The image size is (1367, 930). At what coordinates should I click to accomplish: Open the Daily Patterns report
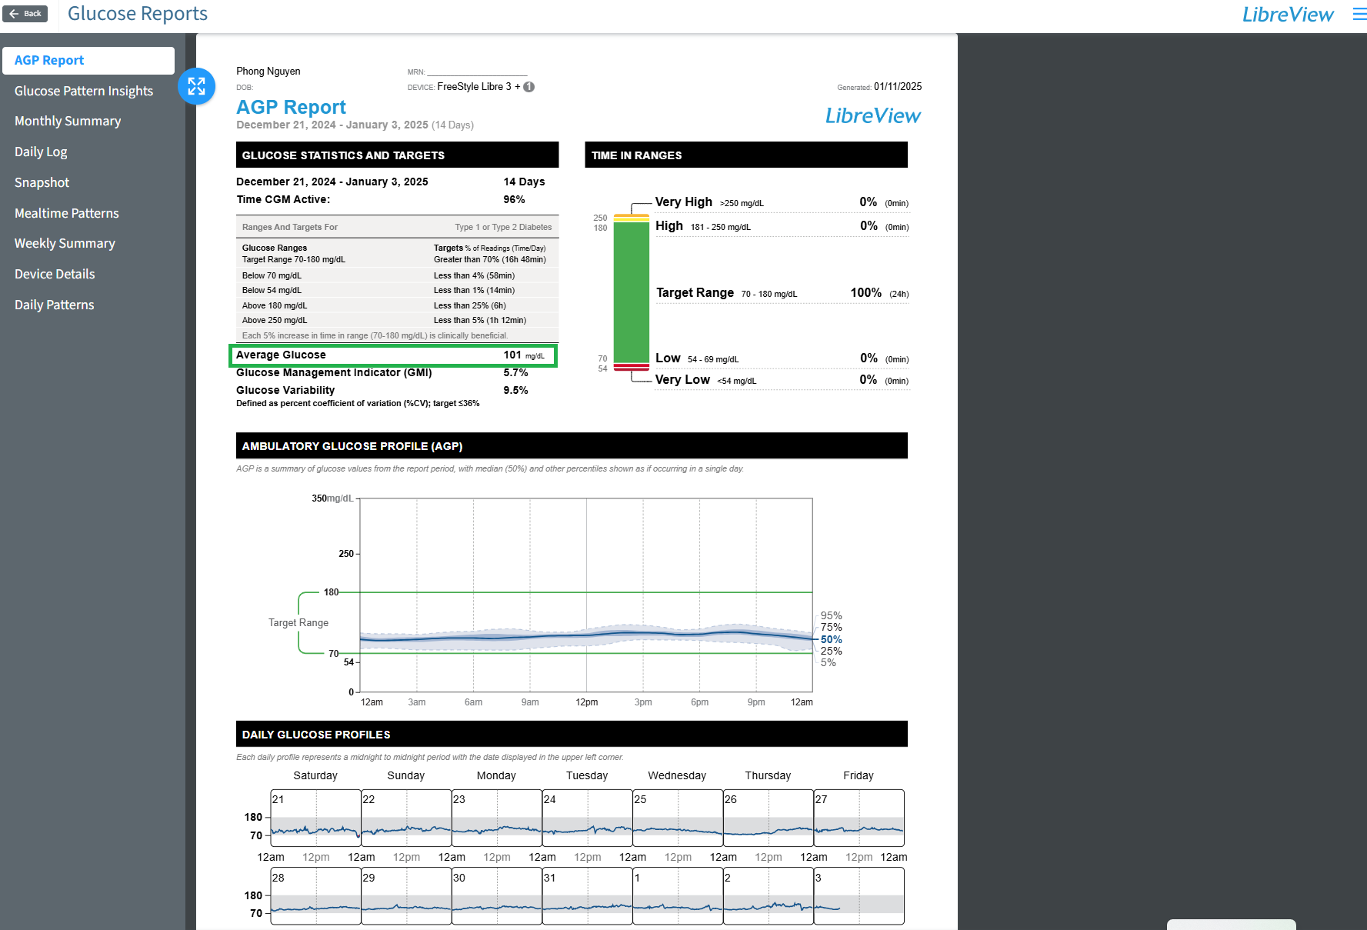click(54, 305)
